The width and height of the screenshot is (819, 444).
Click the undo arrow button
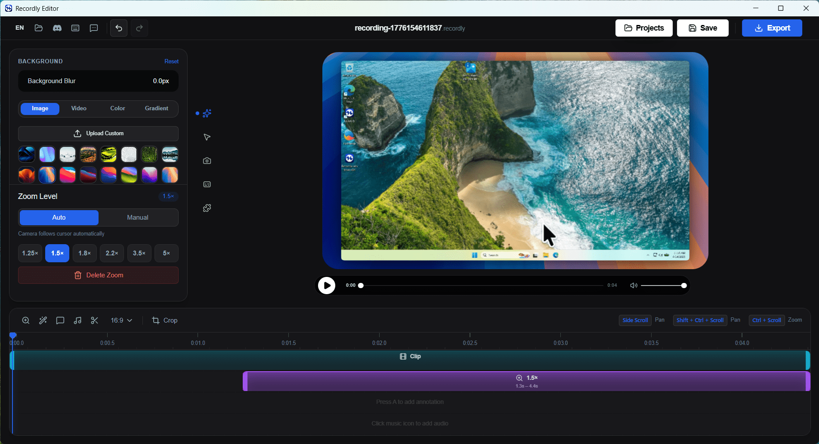coord(119,28)
